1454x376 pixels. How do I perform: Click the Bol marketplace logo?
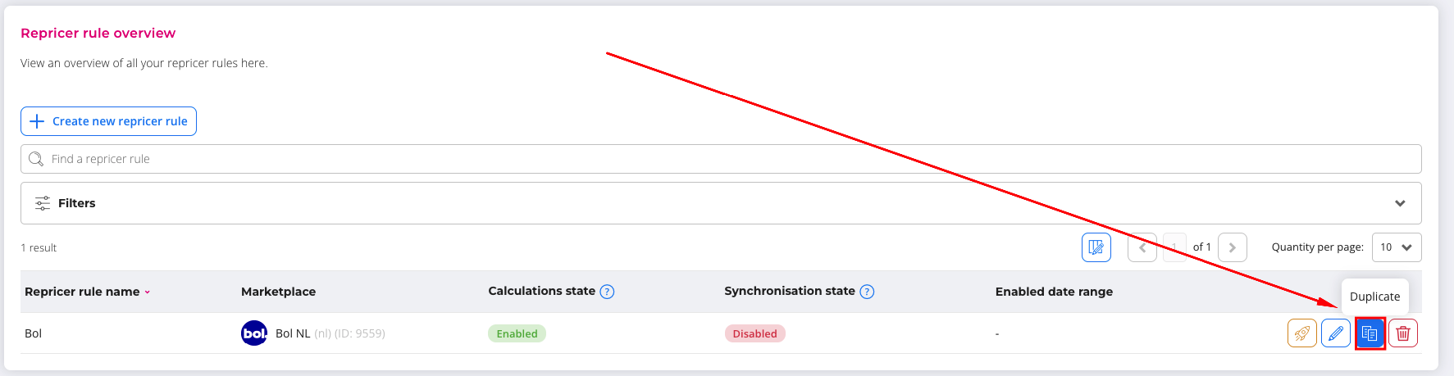pos(254,333)
